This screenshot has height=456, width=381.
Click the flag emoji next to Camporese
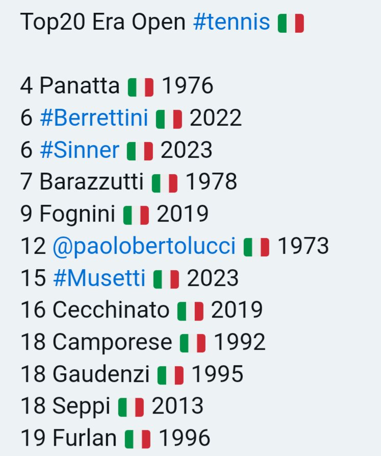193,343
